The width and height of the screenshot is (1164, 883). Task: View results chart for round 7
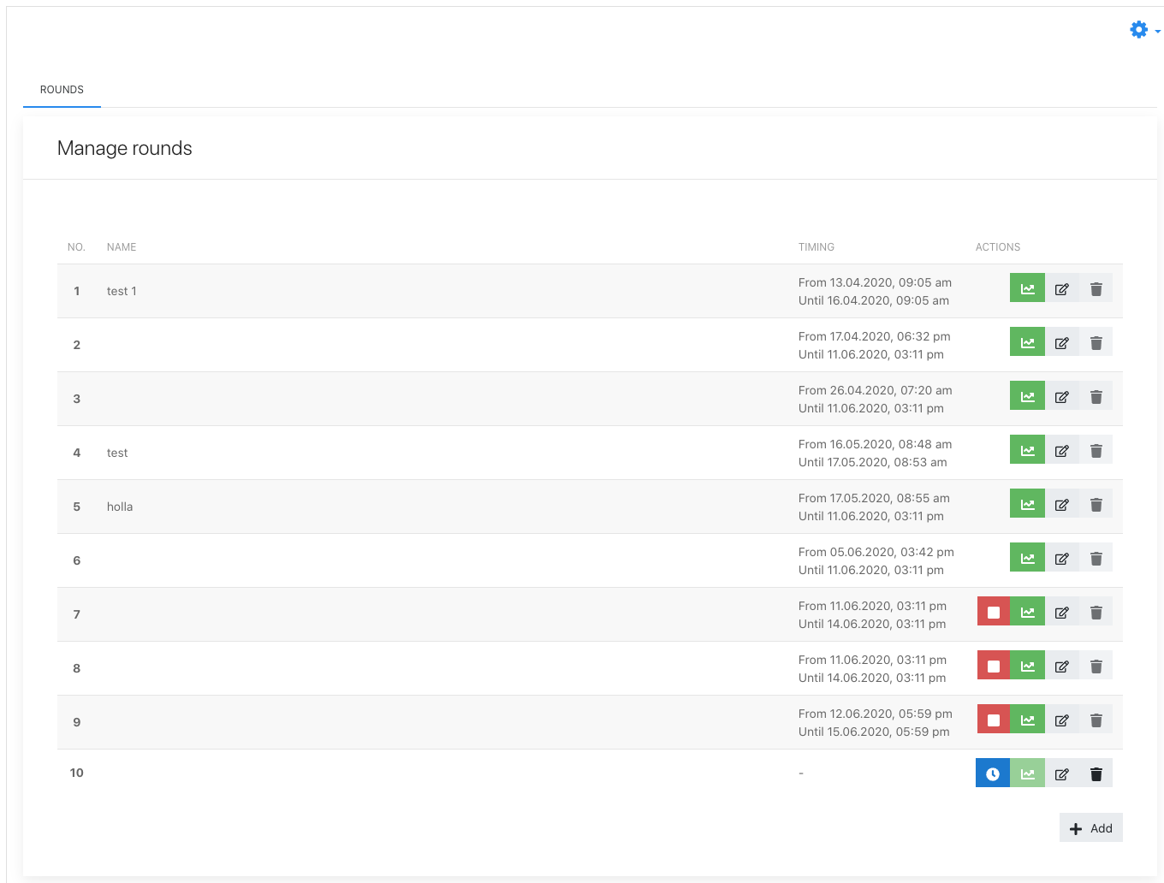[x=1027, y=612]
